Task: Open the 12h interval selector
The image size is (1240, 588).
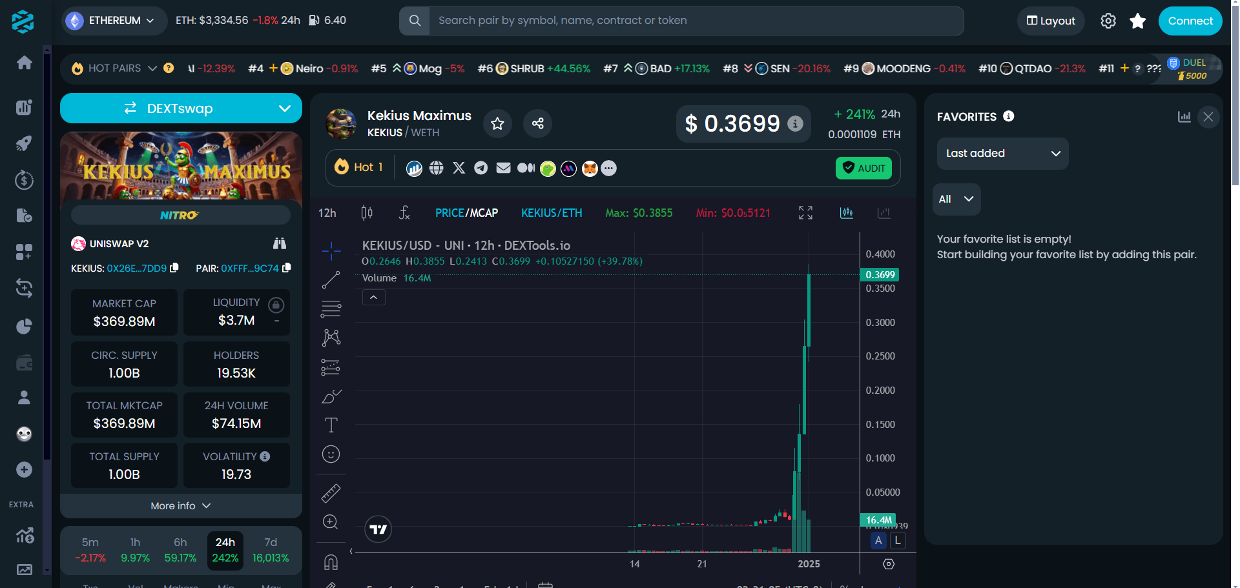Action: pyautogui.click(x=327, y=213)
